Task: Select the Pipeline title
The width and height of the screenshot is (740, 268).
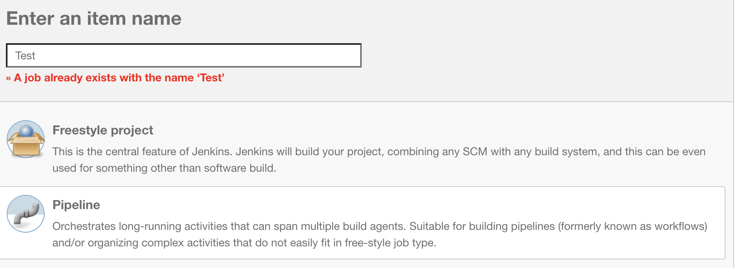Action: pyautogui.click(x=76, y=205)
